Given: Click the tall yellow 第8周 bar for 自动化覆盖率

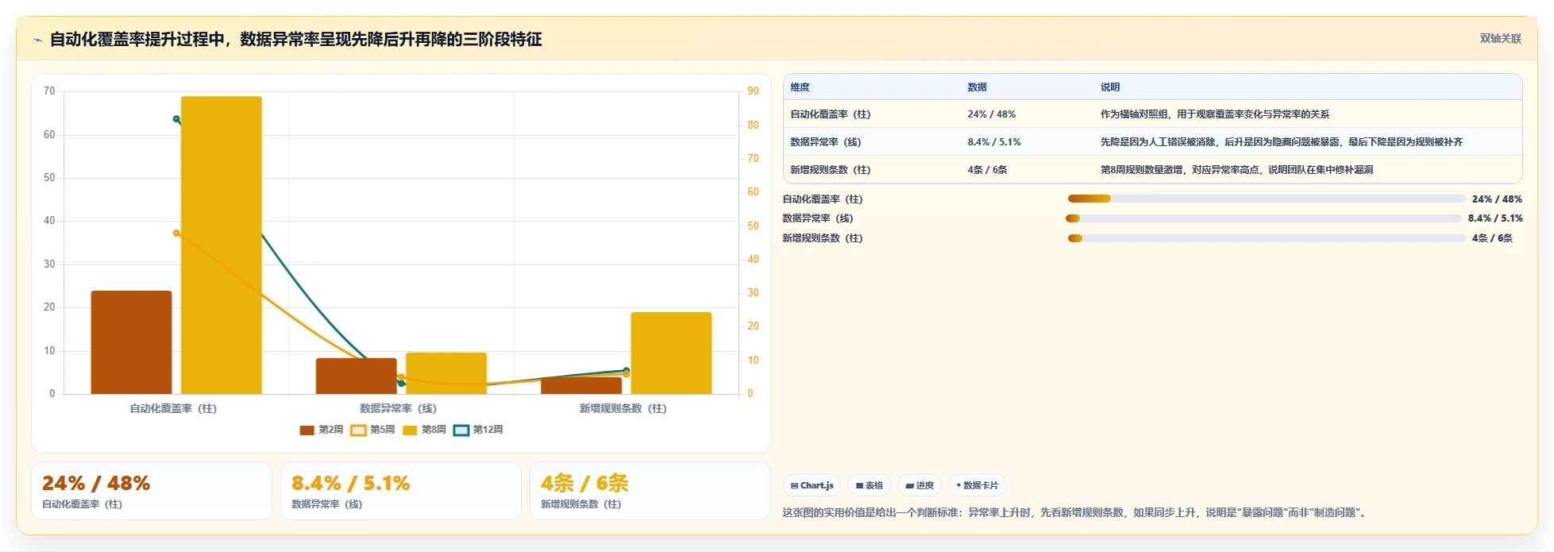Looking at the screenshot, I should coord(222,245).
